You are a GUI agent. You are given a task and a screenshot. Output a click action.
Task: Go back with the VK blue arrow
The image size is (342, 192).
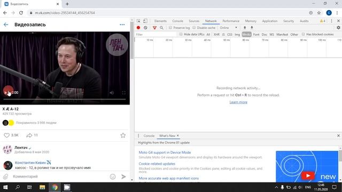click(x=6, y=25)
